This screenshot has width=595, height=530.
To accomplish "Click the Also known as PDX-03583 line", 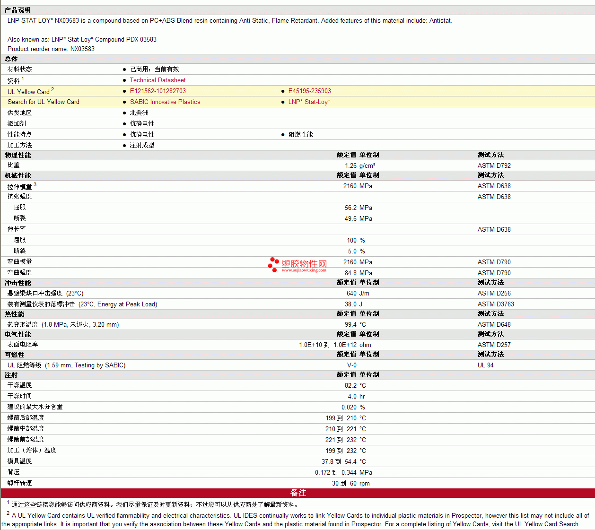I will pos(82,40).
